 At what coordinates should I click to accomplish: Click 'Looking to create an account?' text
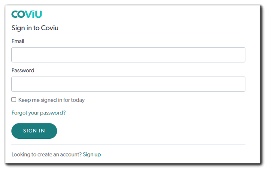pos(46,154)
